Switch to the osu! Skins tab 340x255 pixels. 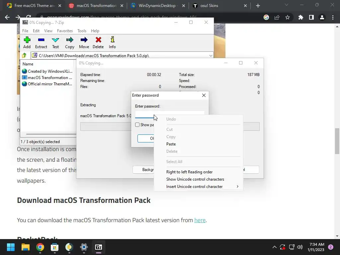(219, 6)
